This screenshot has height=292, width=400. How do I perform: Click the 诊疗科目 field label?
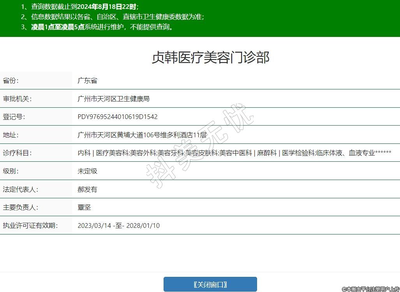pos(17,153)
